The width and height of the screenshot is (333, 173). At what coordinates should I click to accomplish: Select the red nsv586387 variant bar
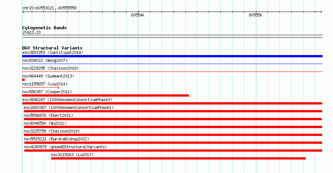click(106, 95)
